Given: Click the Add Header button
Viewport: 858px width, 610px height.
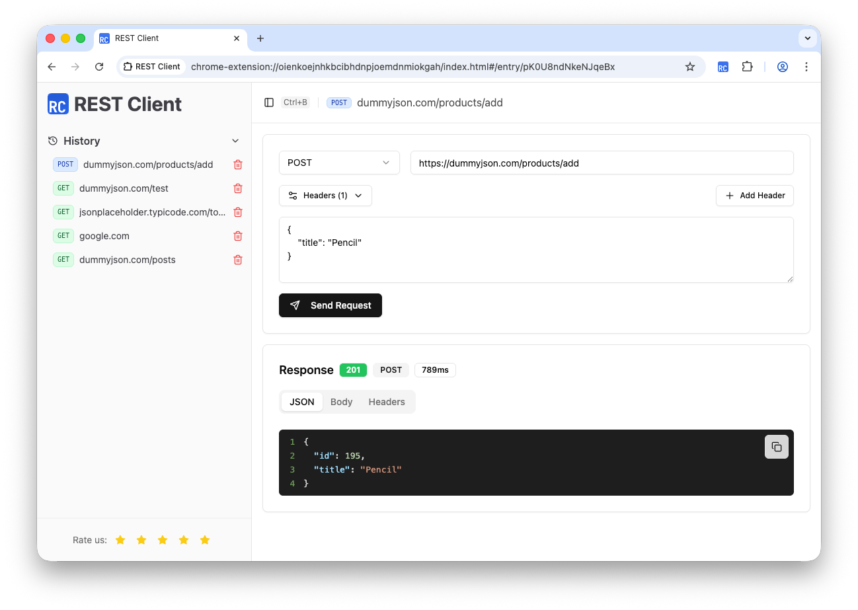Looking at the screenshot, I should tap(754, 195).
